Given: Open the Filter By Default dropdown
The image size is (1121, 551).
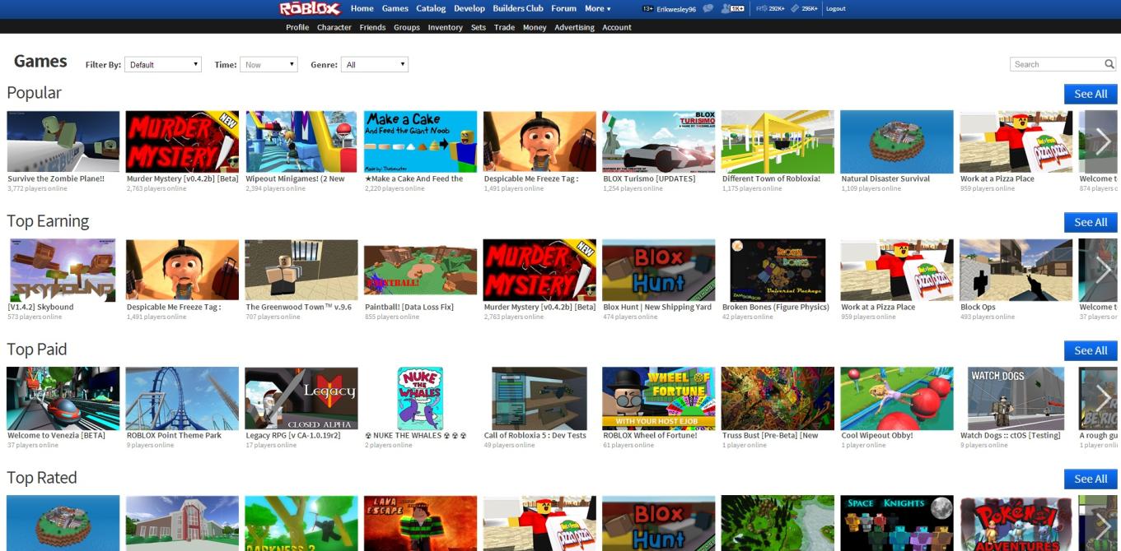Looking at the screenshot, I should point(164,64).
